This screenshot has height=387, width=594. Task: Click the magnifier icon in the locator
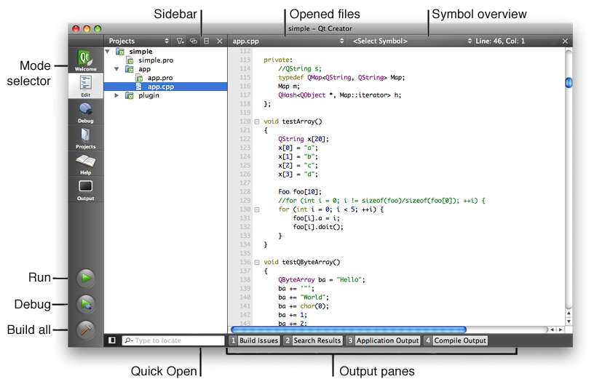click(128, 340)
